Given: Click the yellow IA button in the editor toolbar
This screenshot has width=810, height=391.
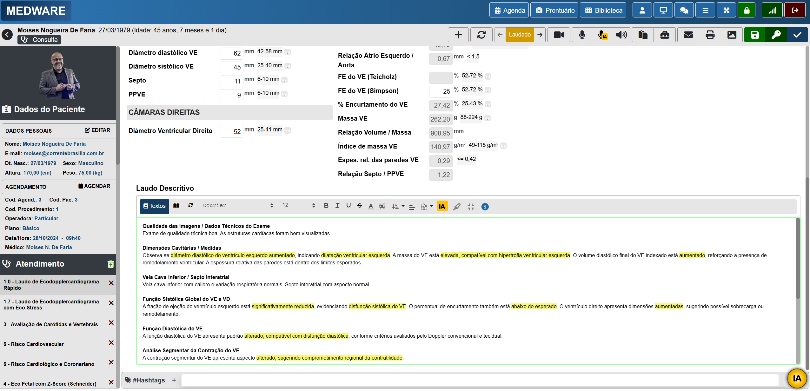Looking at the screenshot, I should [442, 206].
